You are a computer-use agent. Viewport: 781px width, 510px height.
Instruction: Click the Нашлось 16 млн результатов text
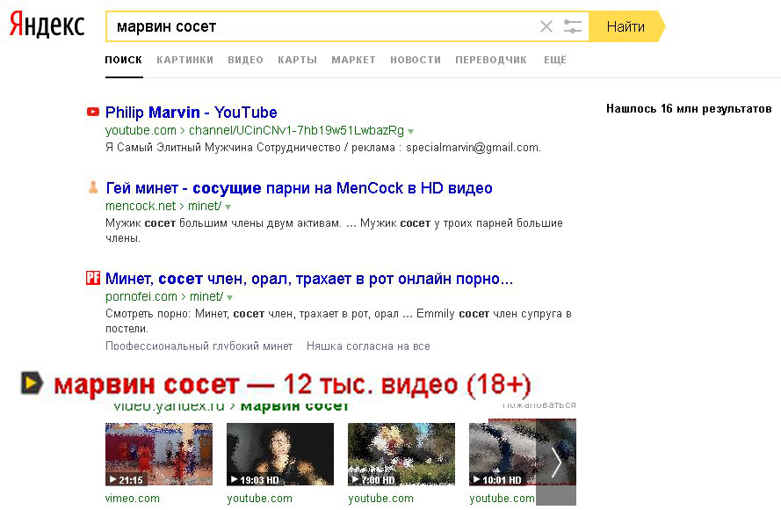[x=689, y=109]
